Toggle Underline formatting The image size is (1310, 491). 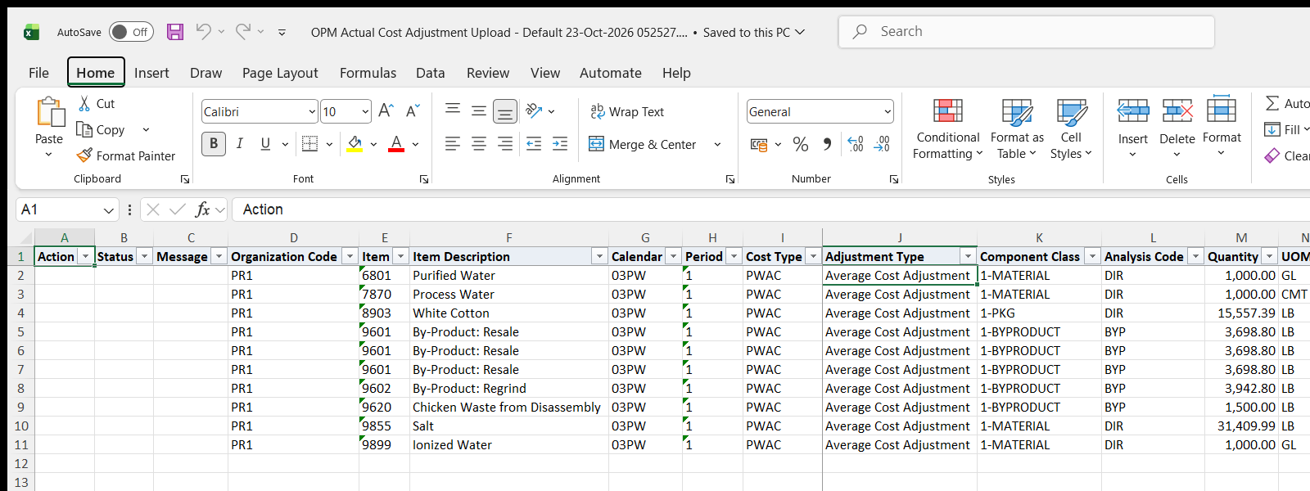tap(265, 144)
